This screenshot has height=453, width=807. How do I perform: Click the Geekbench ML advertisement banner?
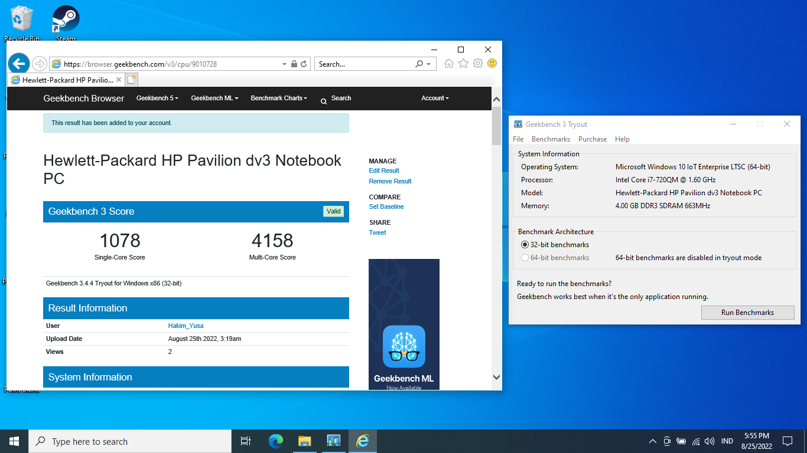click(404, 324)
